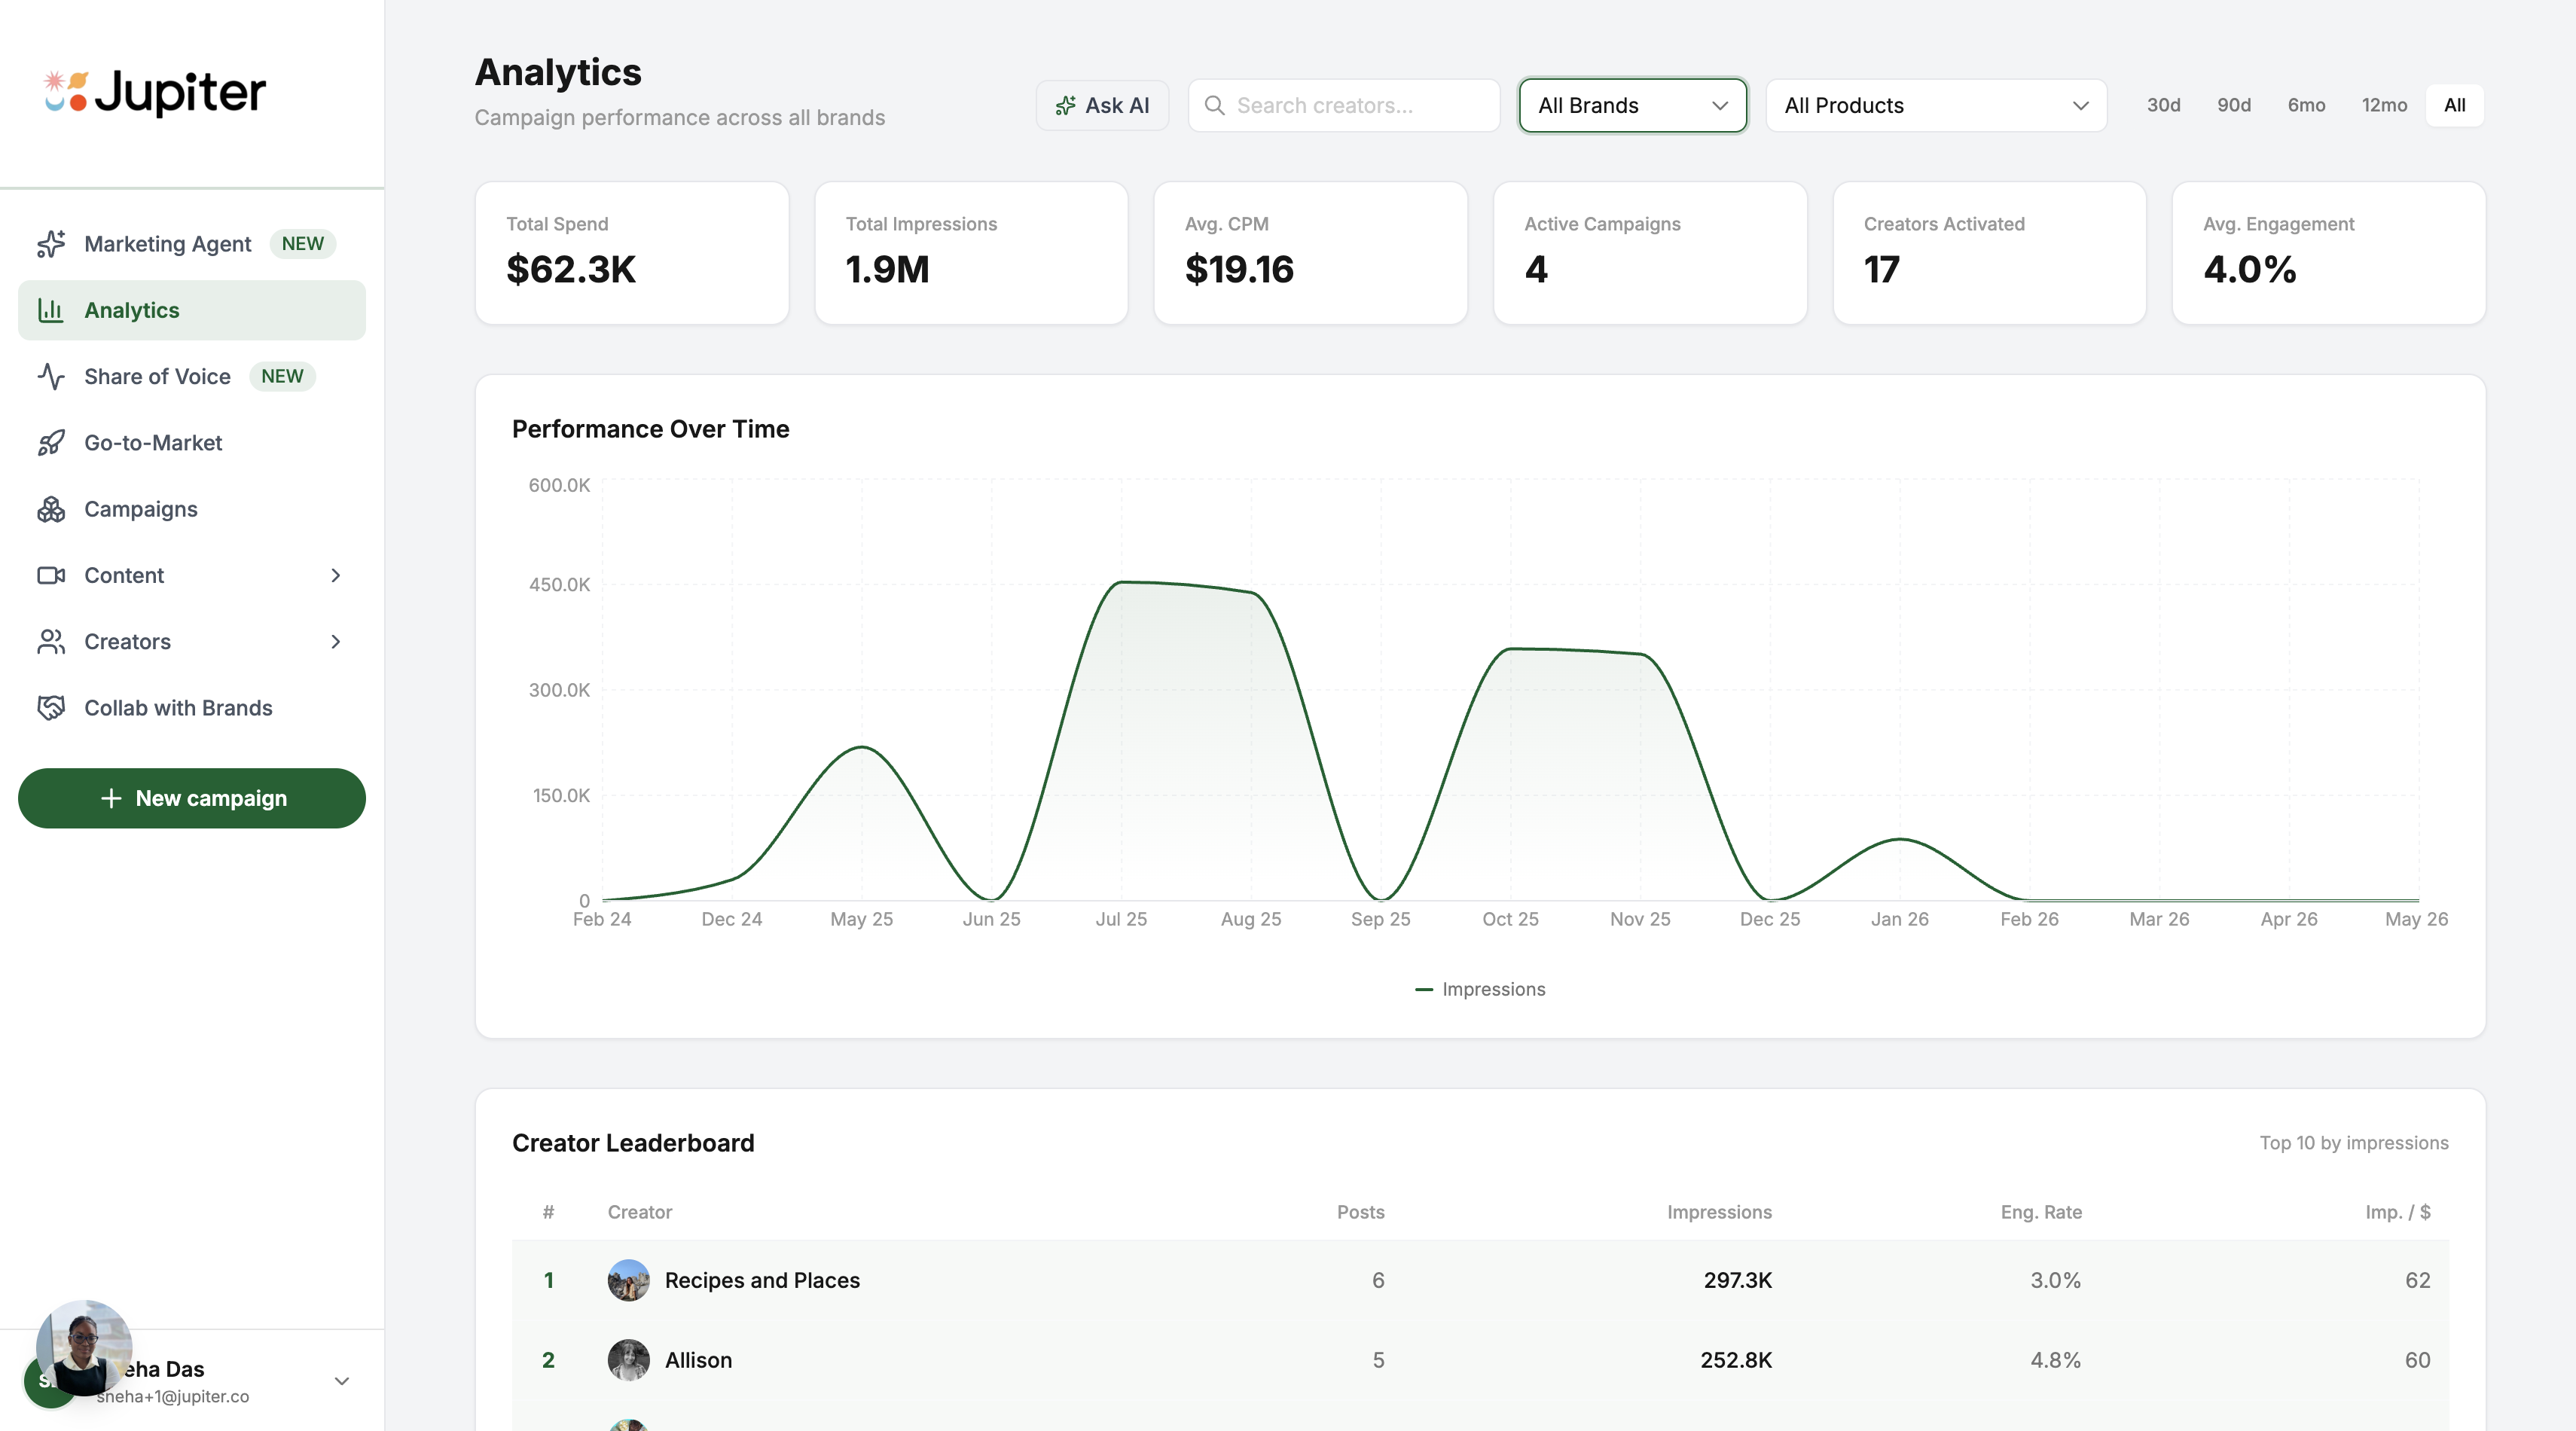The image size is (2576, 1431).
Task: Click the Collab with Brands handshake icon
Action: [x=51, y=707]
